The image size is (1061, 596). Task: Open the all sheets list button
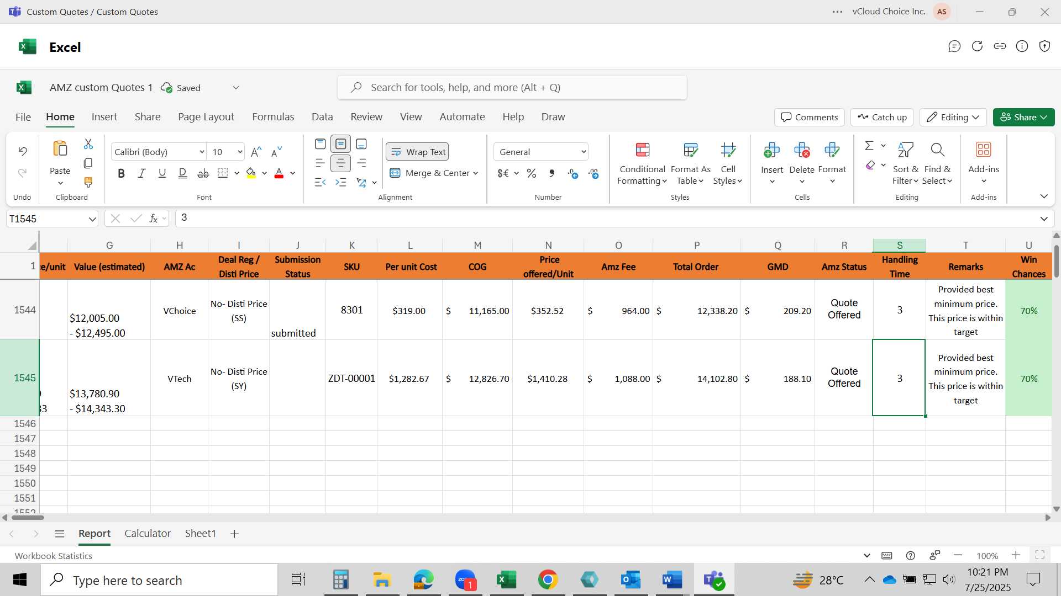[60, 534]
